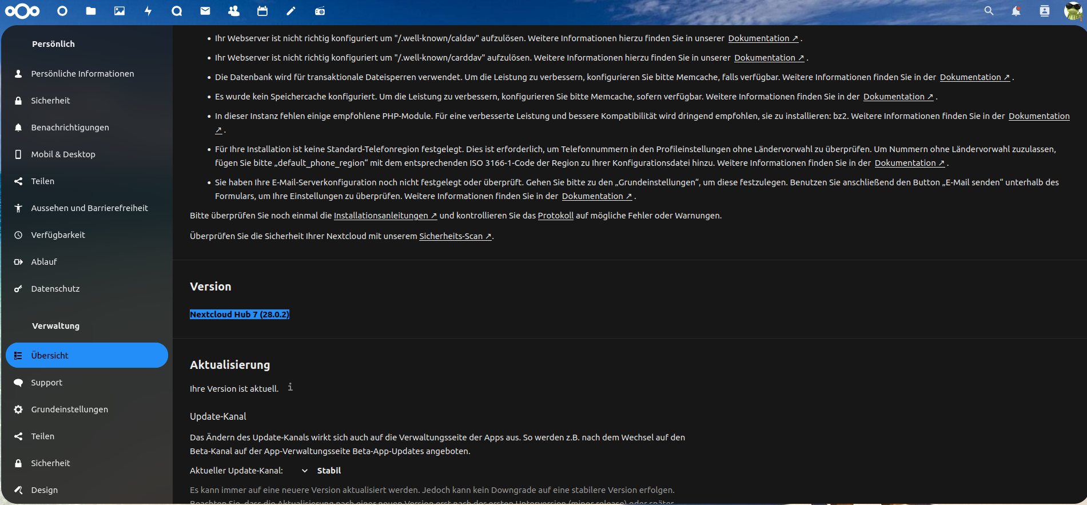Open the Talk app icon

177,11
